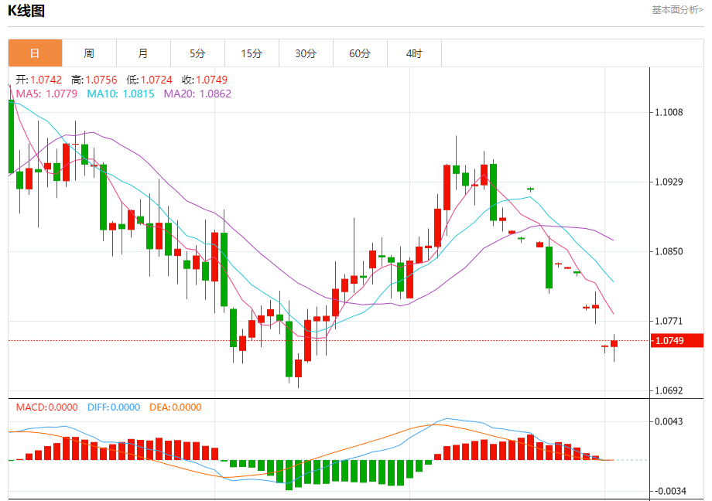712x501 pixels.
Task: Click the DEA value label
Action: (175, 407)
